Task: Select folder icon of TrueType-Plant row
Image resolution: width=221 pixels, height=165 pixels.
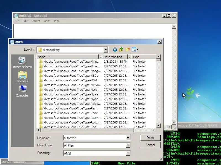Action: point(41,108)
